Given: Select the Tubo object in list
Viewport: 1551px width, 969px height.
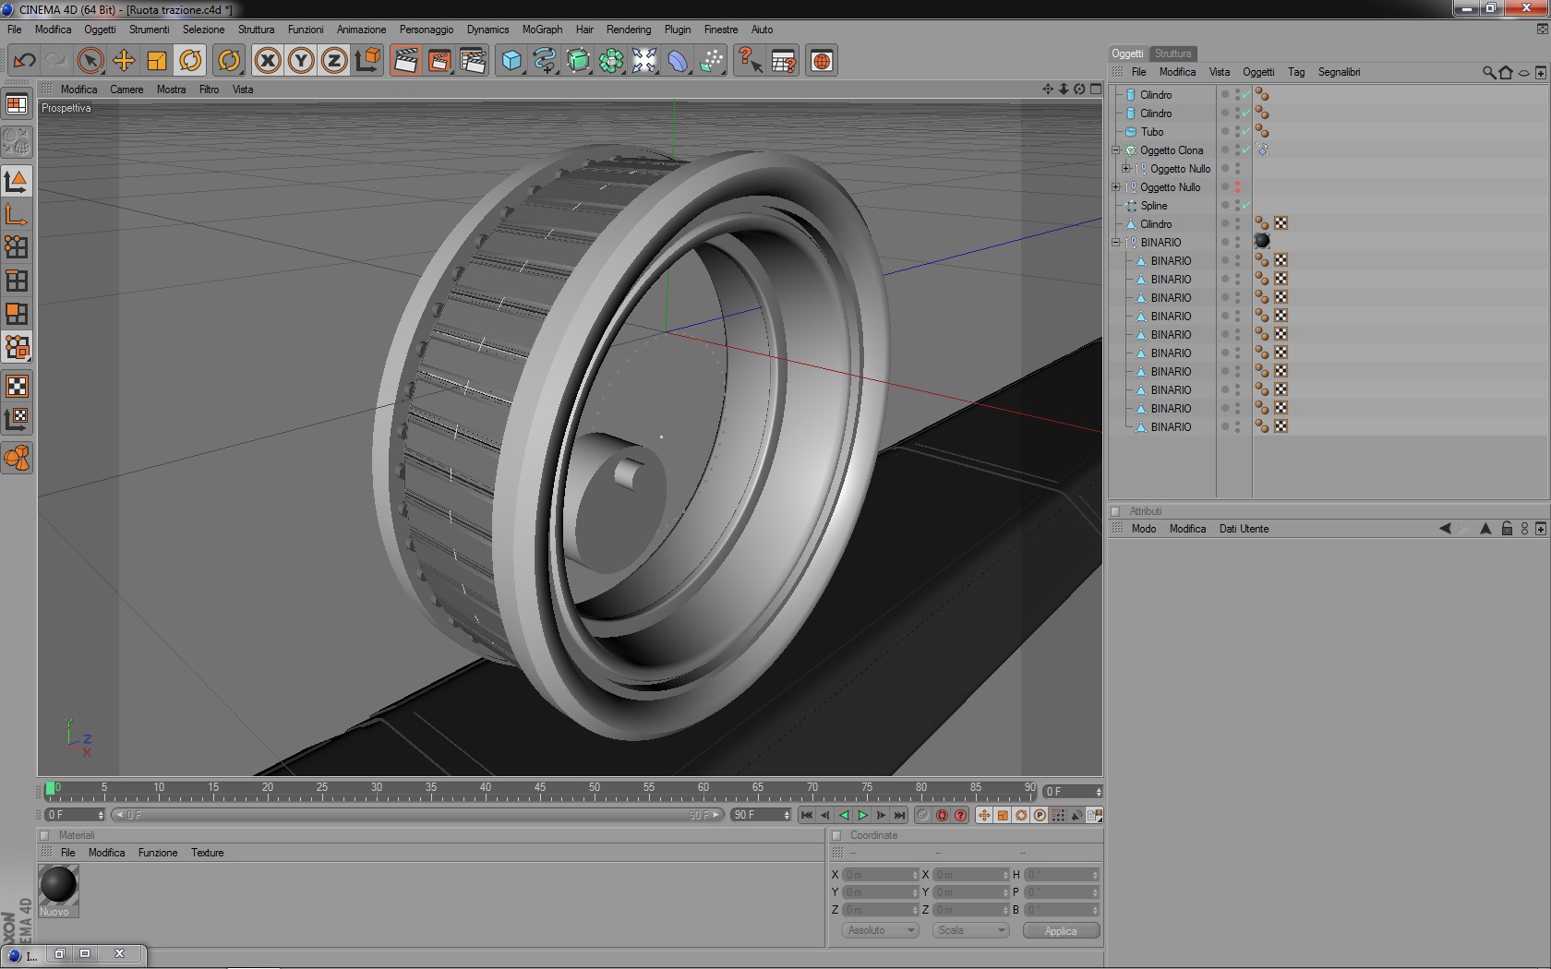Looking at the screenshot, I should click(x=1152, y=132).
